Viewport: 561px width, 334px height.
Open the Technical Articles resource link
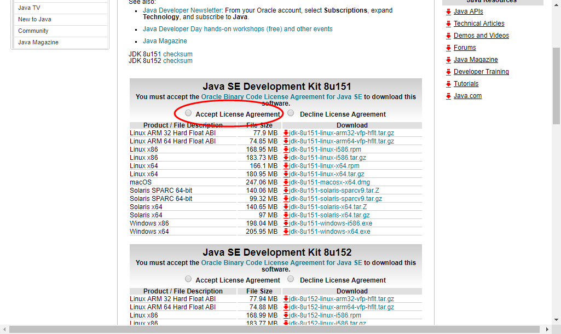tap(479, 24)
